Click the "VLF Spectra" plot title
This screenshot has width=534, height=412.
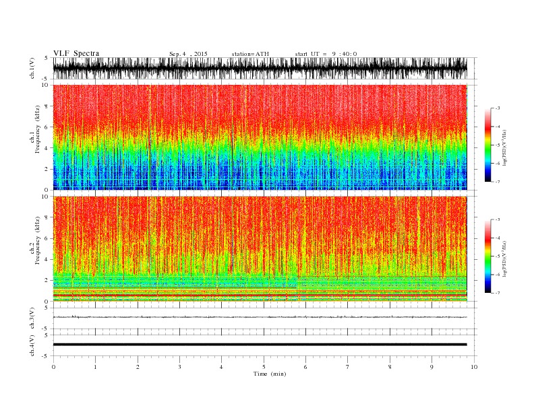coord(76,53)
